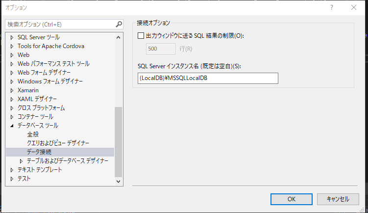Expand the Tools for Apache Cordova node
368x213 pixels.
12,46
